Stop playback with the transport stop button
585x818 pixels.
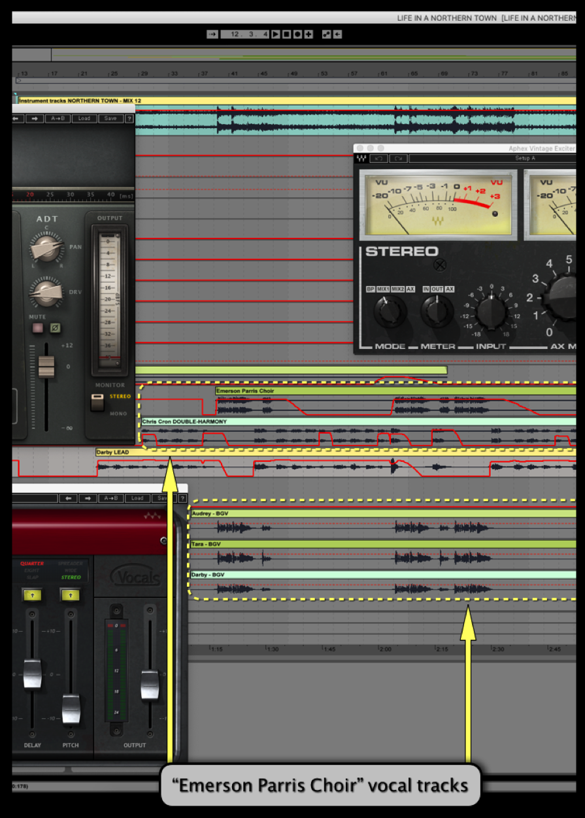pos(286,34)
